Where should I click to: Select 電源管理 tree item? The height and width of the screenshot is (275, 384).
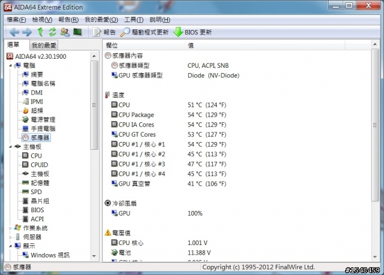39,120
